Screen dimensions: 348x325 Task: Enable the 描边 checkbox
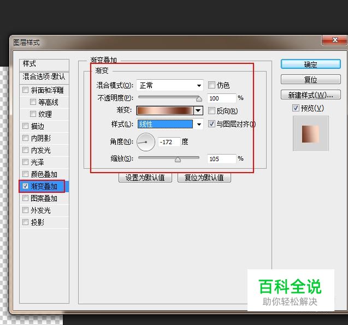(x=25, y=126)
